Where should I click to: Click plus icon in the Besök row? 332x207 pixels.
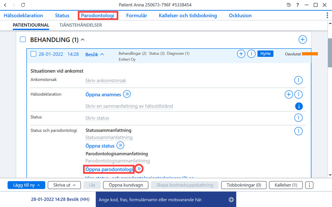coord(241,54)
